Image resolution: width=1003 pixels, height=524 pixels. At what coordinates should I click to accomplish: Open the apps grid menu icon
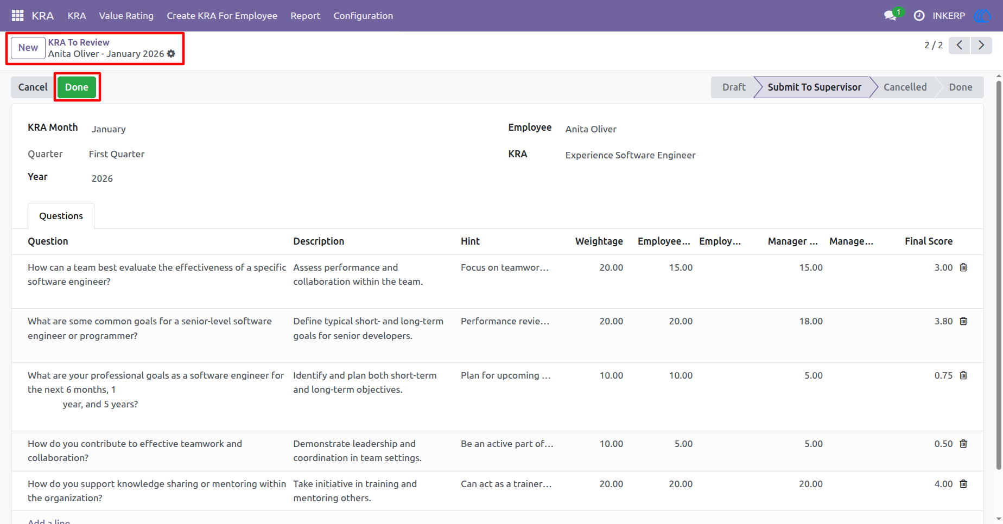pos(17,16)
